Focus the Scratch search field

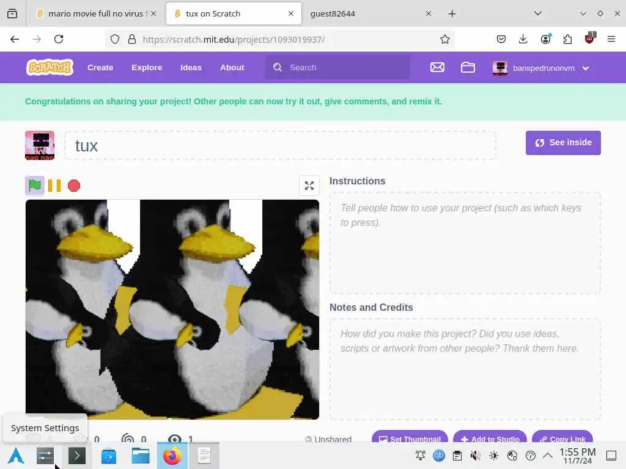(x=337, y=67)
